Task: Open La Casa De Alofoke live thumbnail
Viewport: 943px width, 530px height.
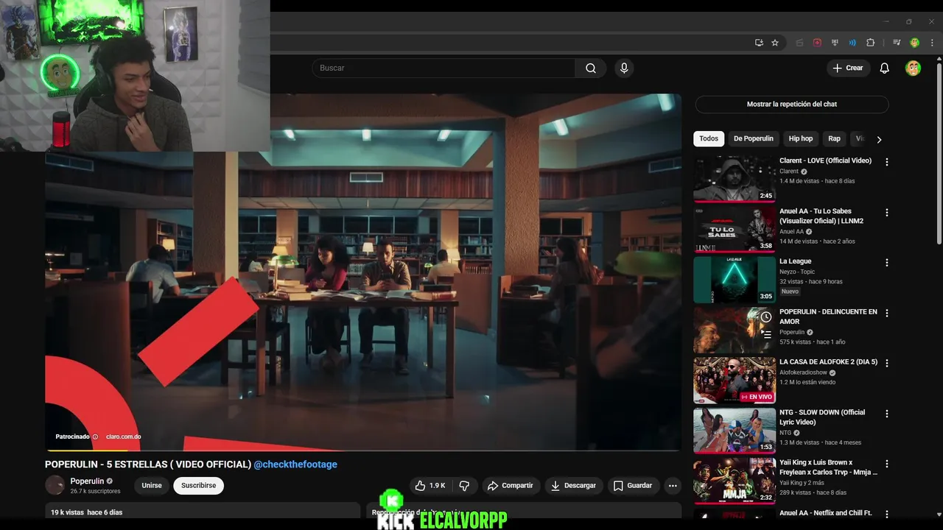Action: click(735, 380)
